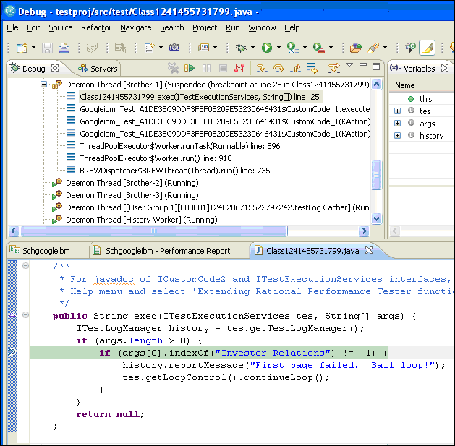Switch to Schgoogleibm - Performance Report tab
The height and width of the screenshot is (446, 455).
166,251
